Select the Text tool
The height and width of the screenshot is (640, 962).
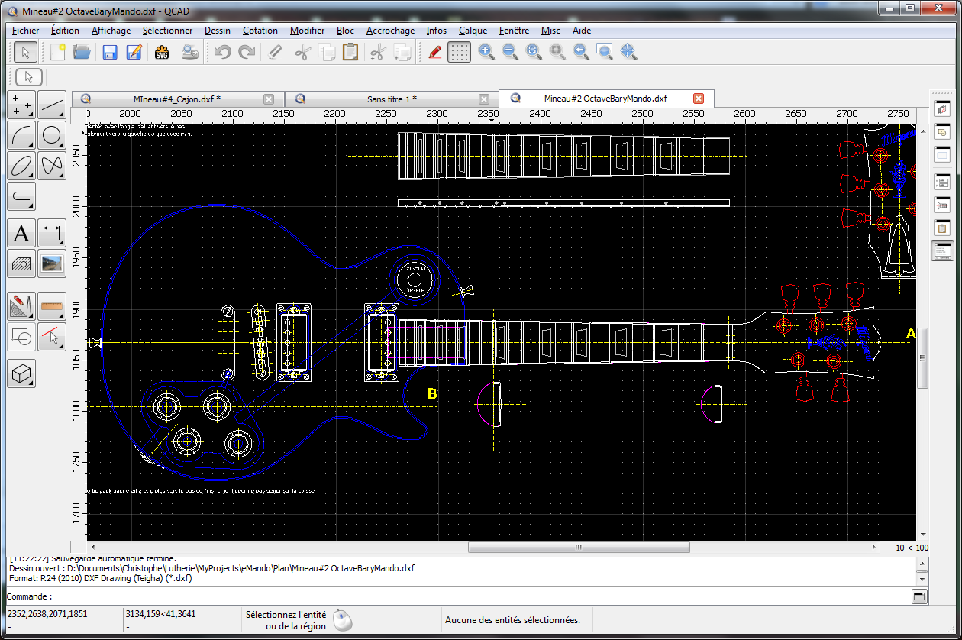22,233
